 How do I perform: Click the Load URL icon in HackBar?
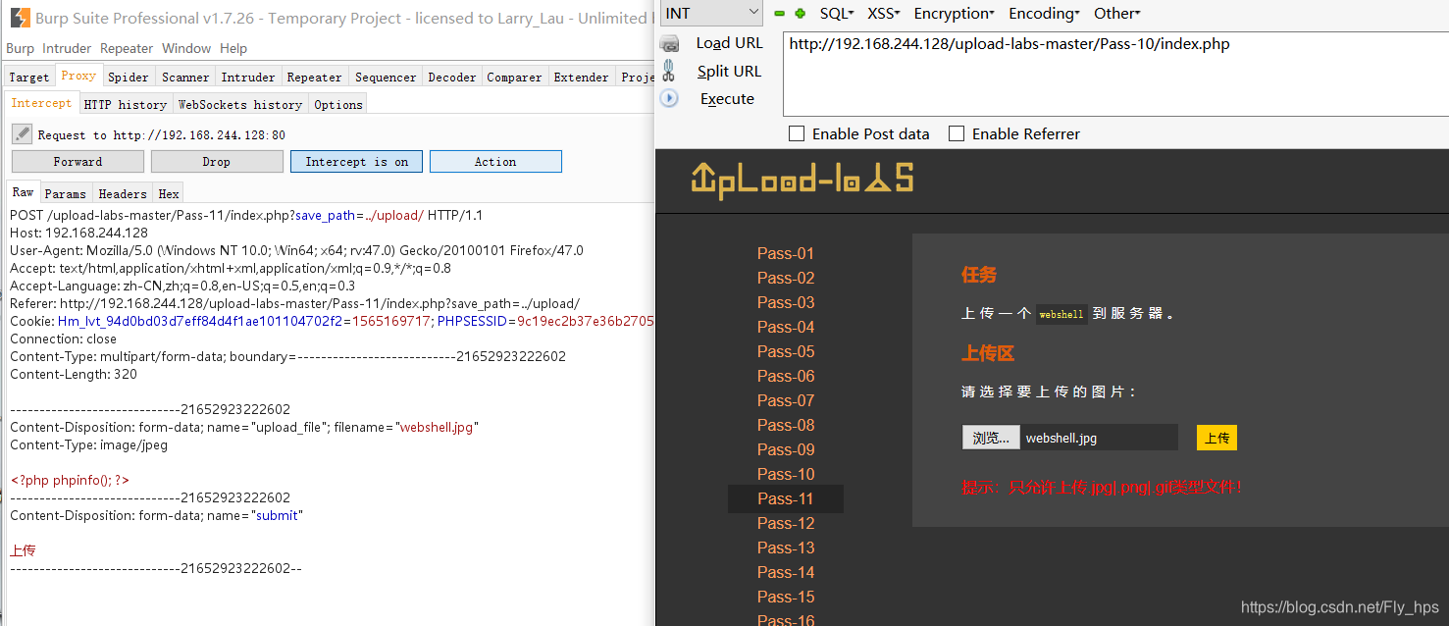point(669,43)
